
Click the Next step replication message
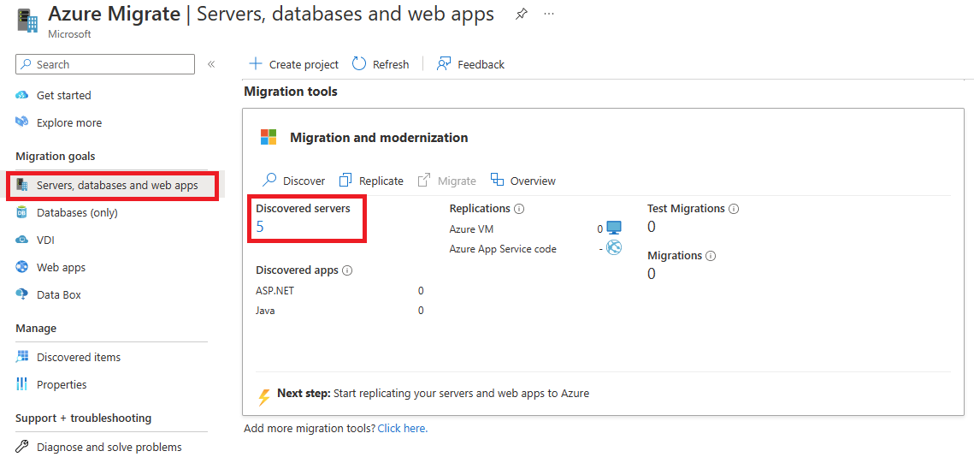[x=433, y=393]
